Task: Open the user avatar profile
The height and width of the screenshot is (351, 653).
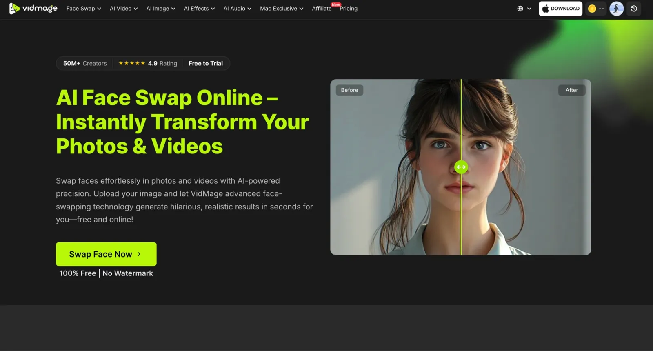Action: (616, 9)
